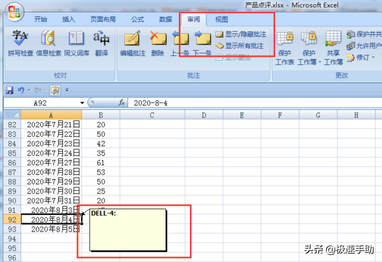
Task: Switch to the 插入 Insert tab
Action: click(x=69, y=20)
